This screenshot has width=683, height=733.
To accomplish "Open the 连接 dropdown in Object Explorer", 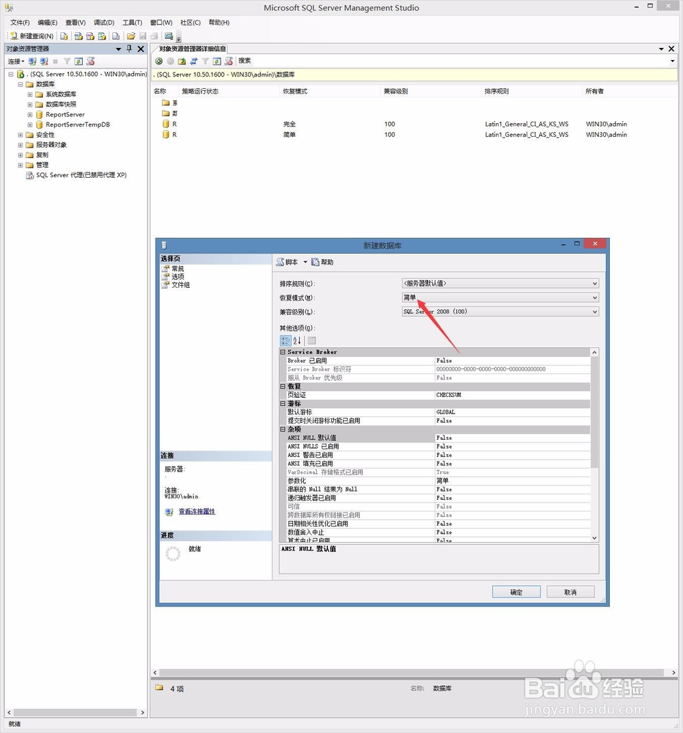I will tap(16, 62).
